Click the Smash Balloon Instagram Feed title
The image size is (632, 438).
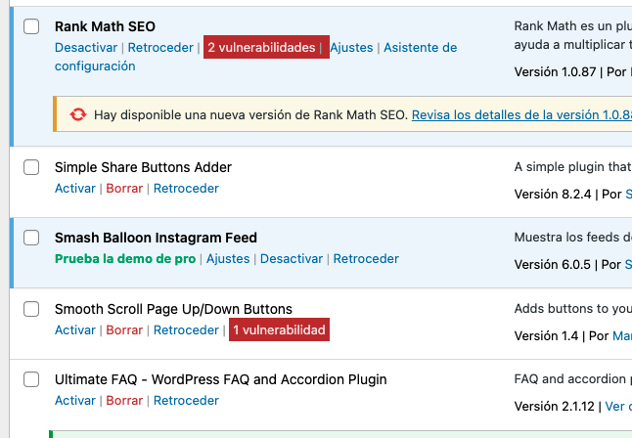click(x=156, y=238)
